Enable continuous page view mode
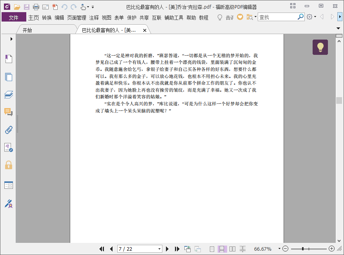Image resolution: width=344 pixels, height=255 pixels. tap(222, 249)
